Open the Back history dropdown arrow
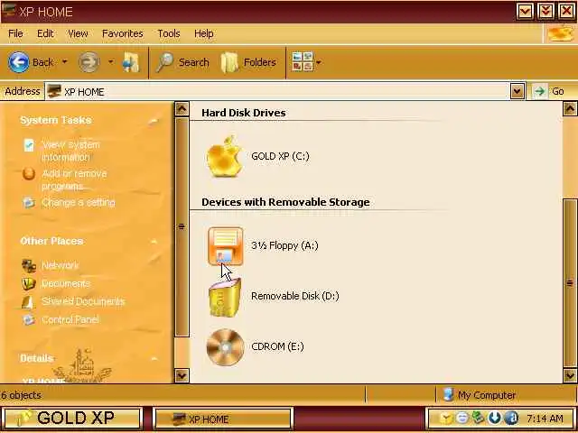578x433 pixels. (64, 62)
